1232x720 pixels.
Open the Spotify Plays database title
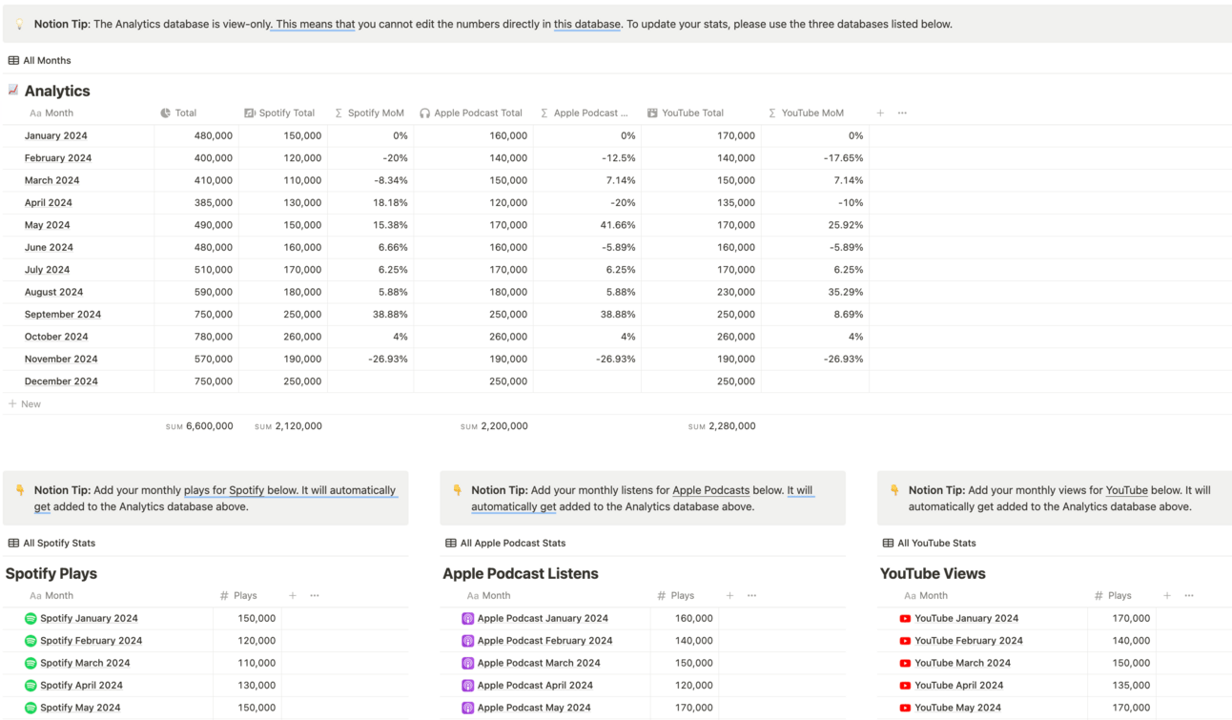click(x=51, y=573)
